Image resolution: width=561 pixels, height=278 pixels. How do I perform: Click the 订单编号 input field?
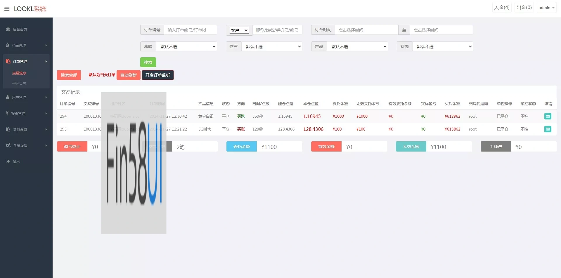190,30
